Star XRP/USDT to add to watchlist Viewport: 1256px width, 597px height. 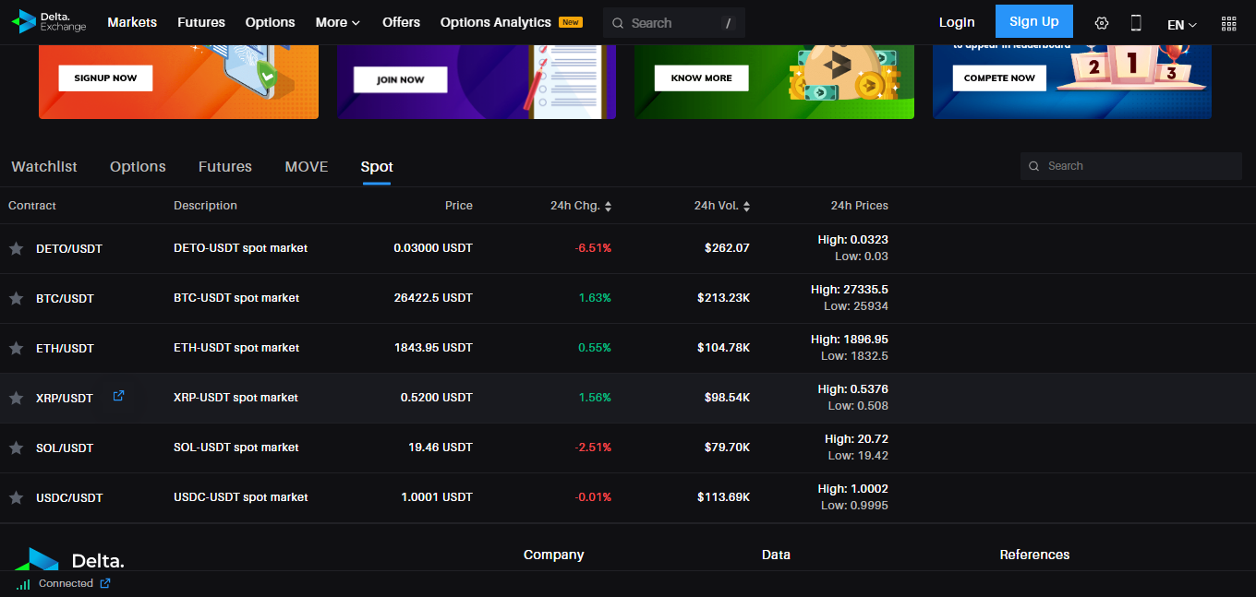click(x=16, y=398)
